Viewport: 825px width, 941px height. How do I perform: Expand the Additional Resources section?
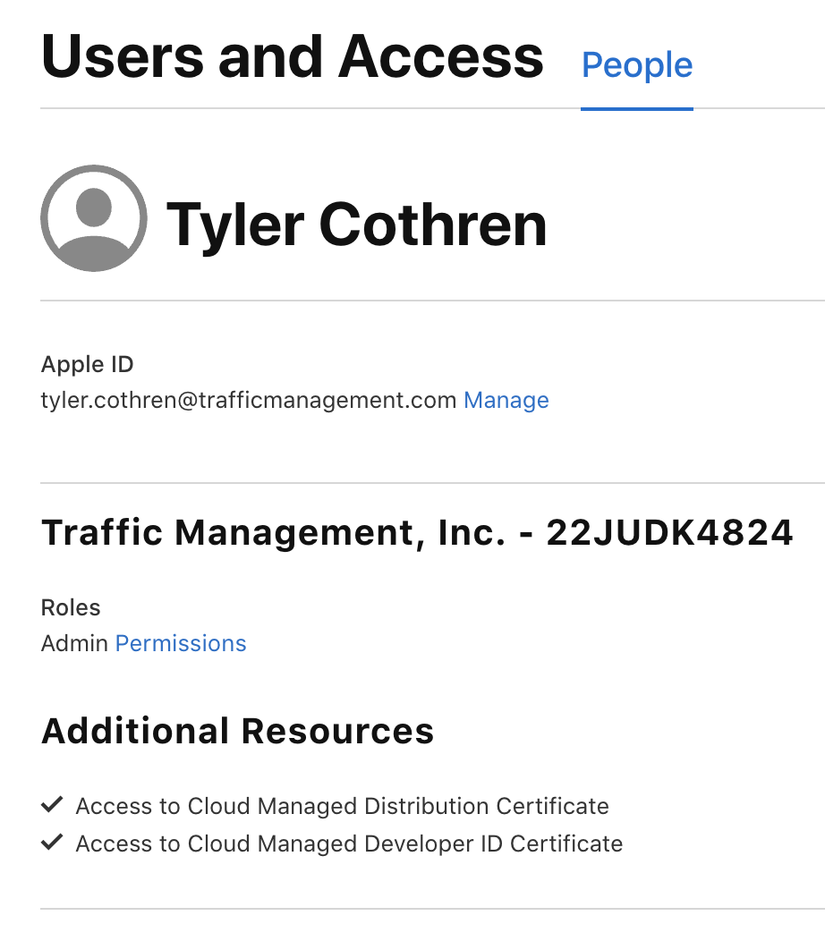237,730
